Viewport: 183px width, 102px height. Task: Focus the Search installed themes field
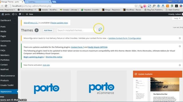pos(76,30)
